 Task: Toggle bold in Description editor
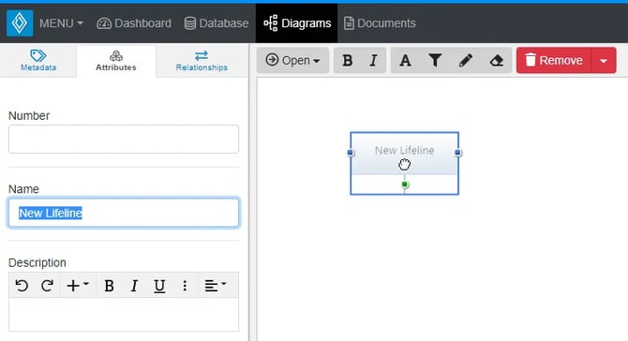click(x=109, y=286)
